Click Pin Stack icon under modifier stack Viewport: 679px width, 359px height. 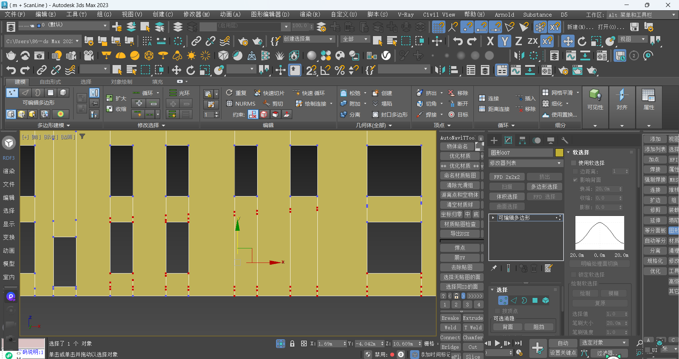494,269
